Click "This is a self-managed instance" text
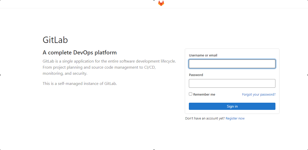Image resolution: width=308 pixels, height=150 pixels. coord(80,83)
